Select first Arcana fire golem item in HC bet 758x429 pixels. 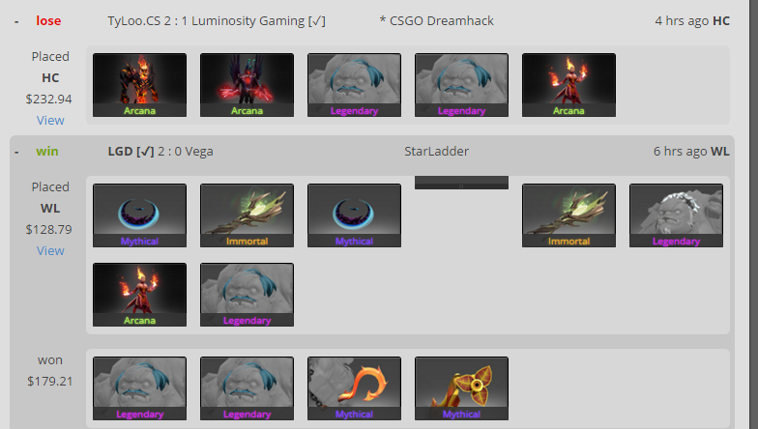coord(139,85)
